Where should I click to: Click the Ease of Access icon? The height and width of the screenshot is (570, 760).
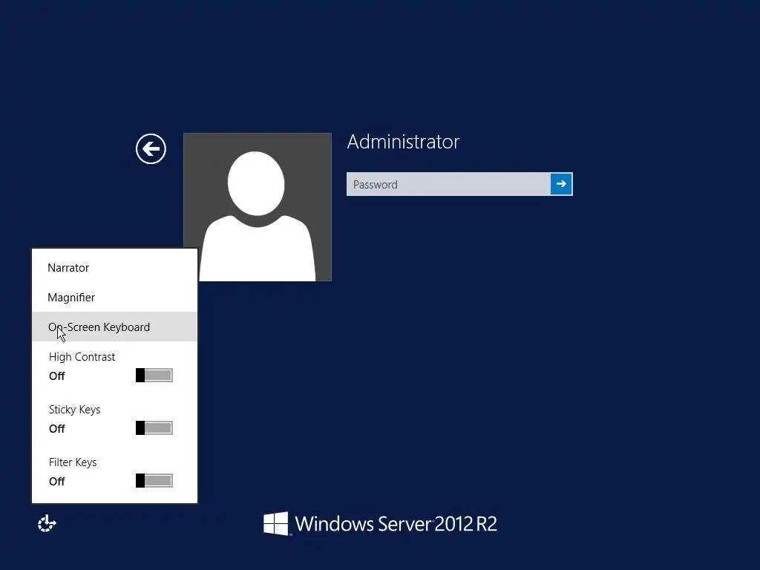47,523
